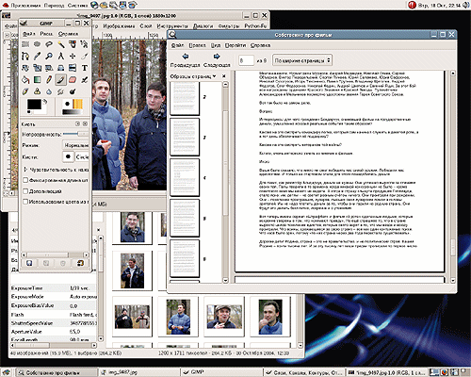Toggle the Дополняющий checkbox

(x=26, y=191)
